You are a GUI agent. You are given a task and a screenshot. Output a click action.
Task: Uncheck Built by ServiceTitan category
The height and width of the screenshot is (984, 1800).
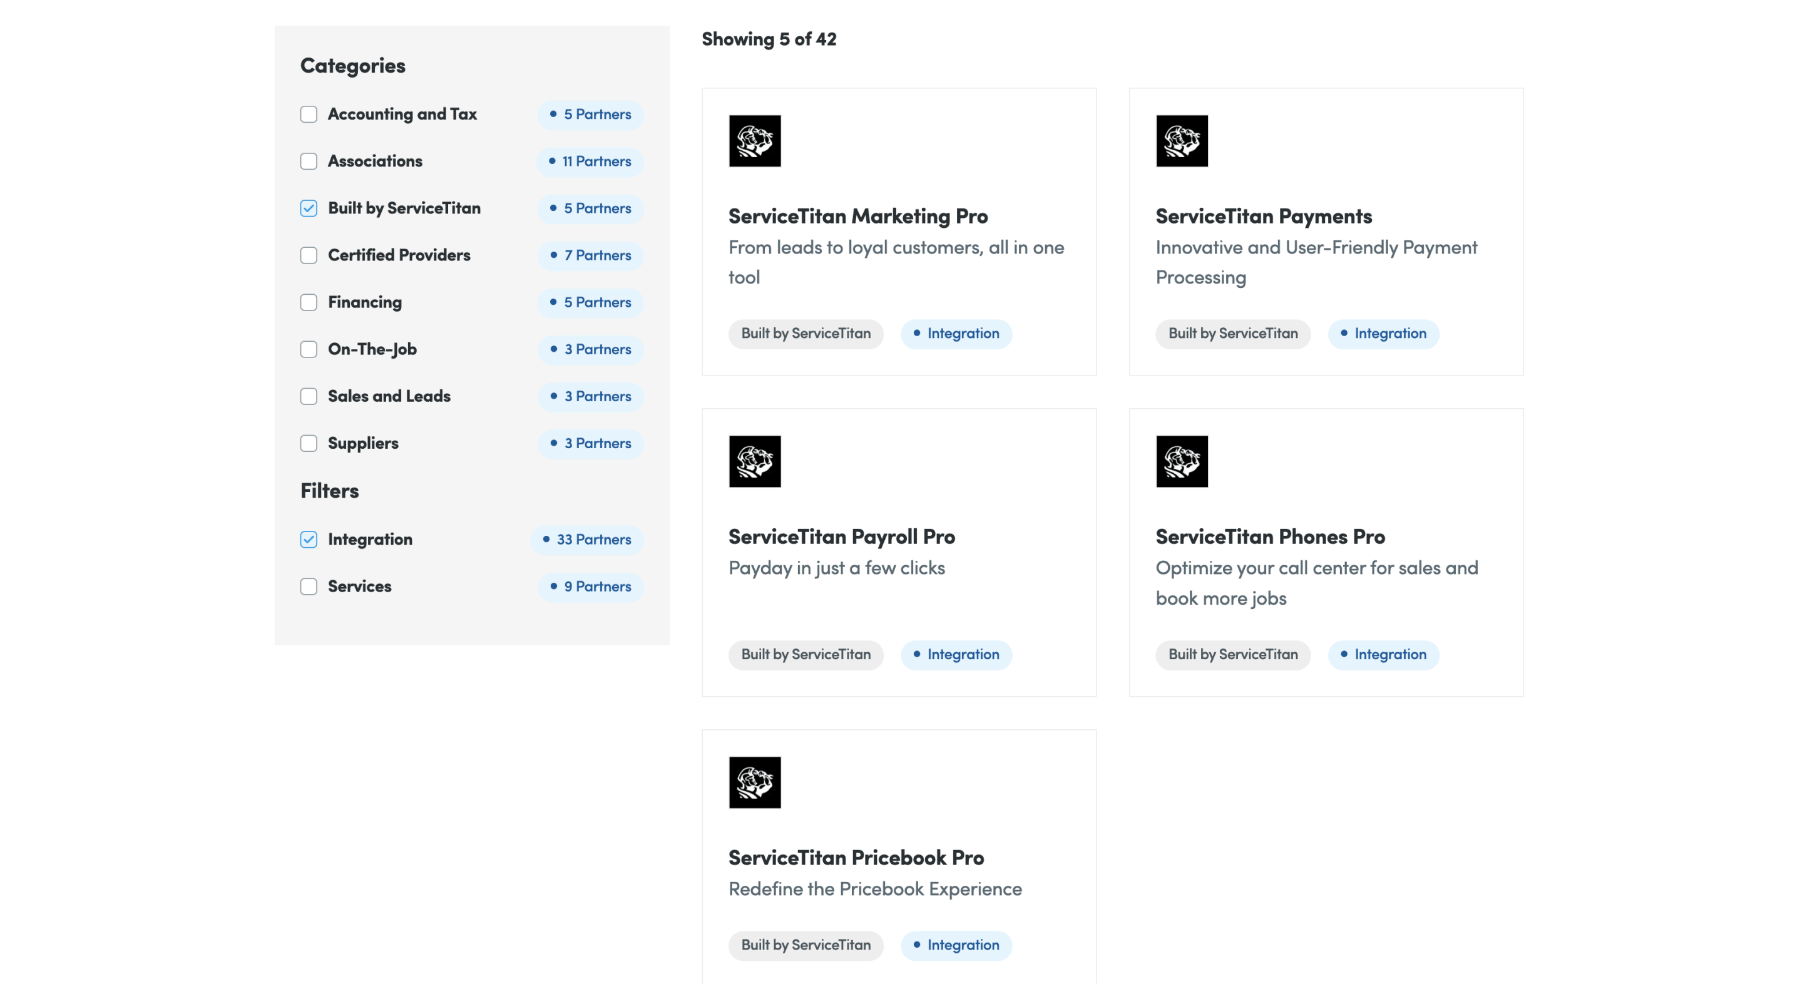309,208
